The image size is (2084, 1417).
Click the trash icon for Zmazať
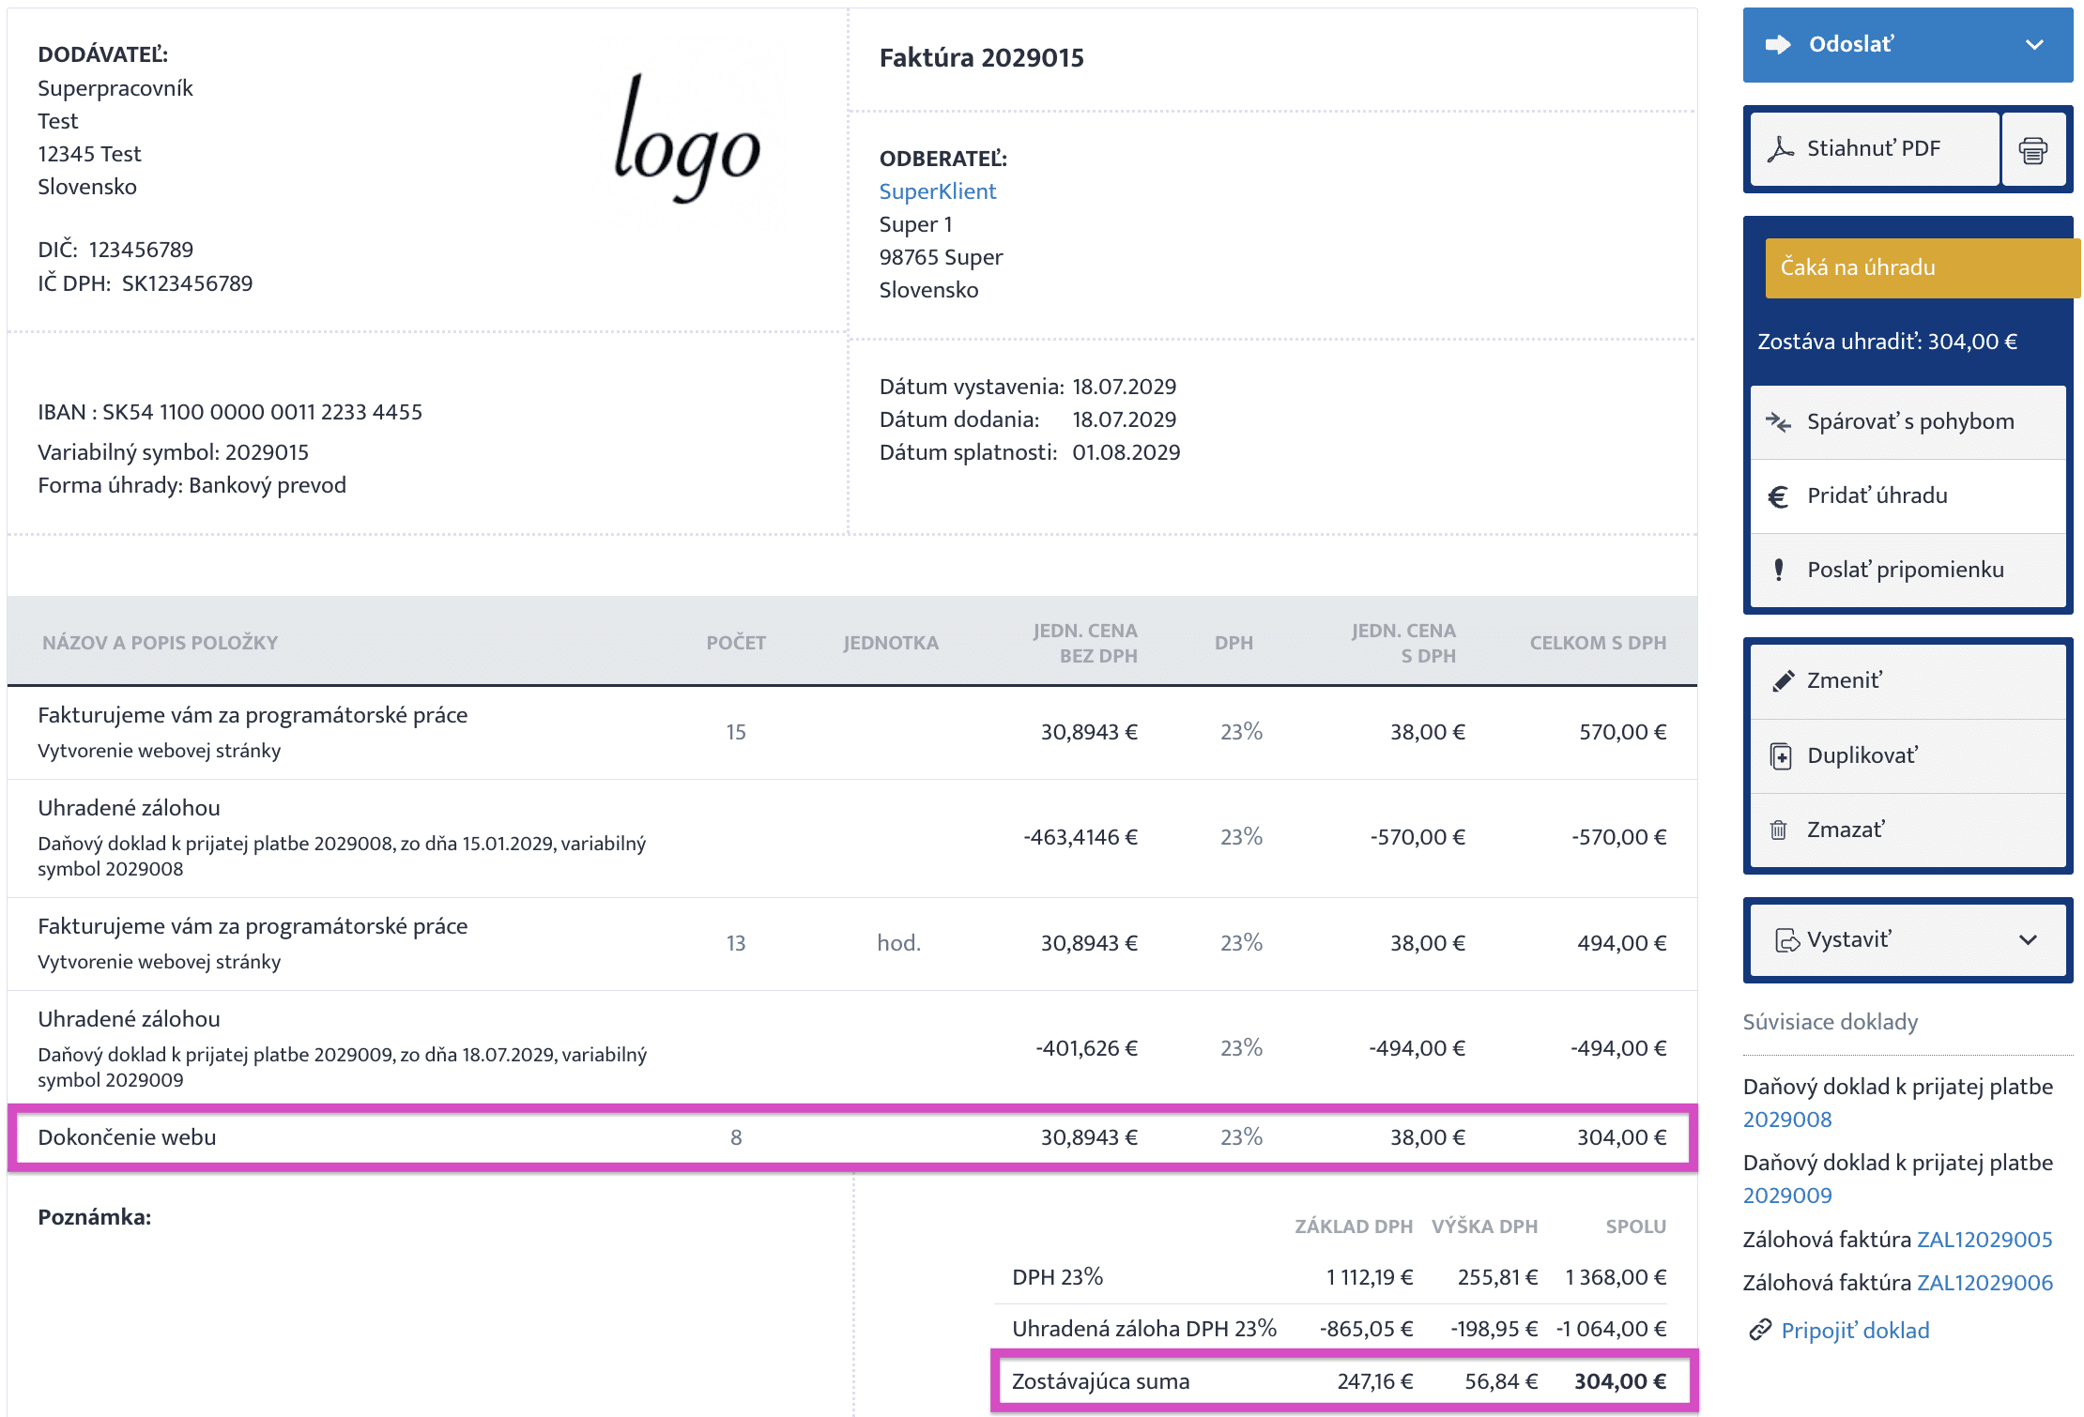tap(1778, 830)
